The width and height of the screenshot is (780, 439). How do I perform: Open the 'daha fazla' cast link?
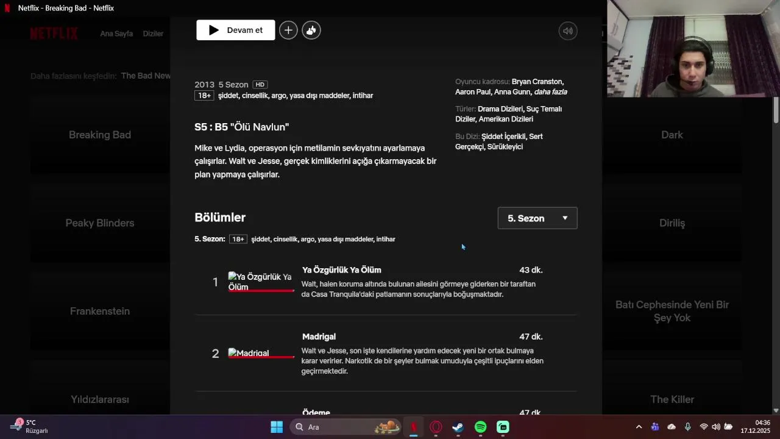550,92
